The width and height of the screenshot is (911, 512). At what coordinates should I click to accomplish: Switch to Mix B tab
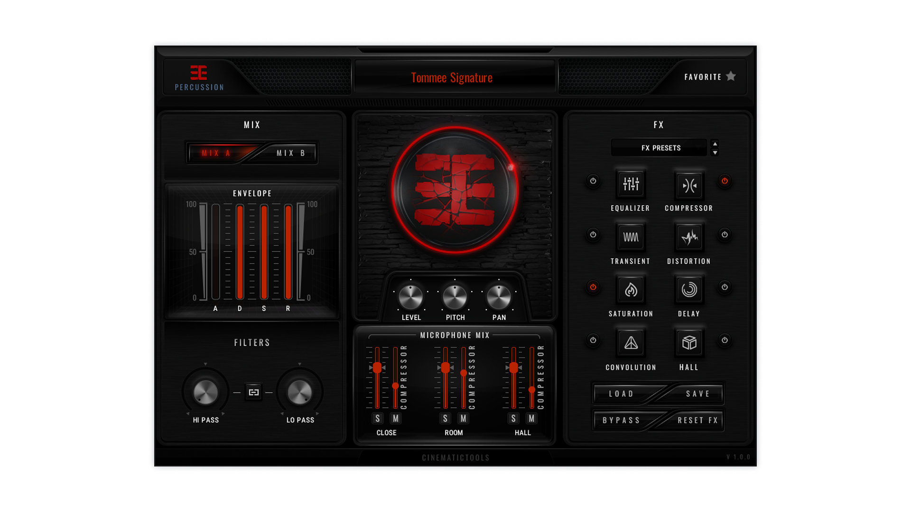point(290,153)
